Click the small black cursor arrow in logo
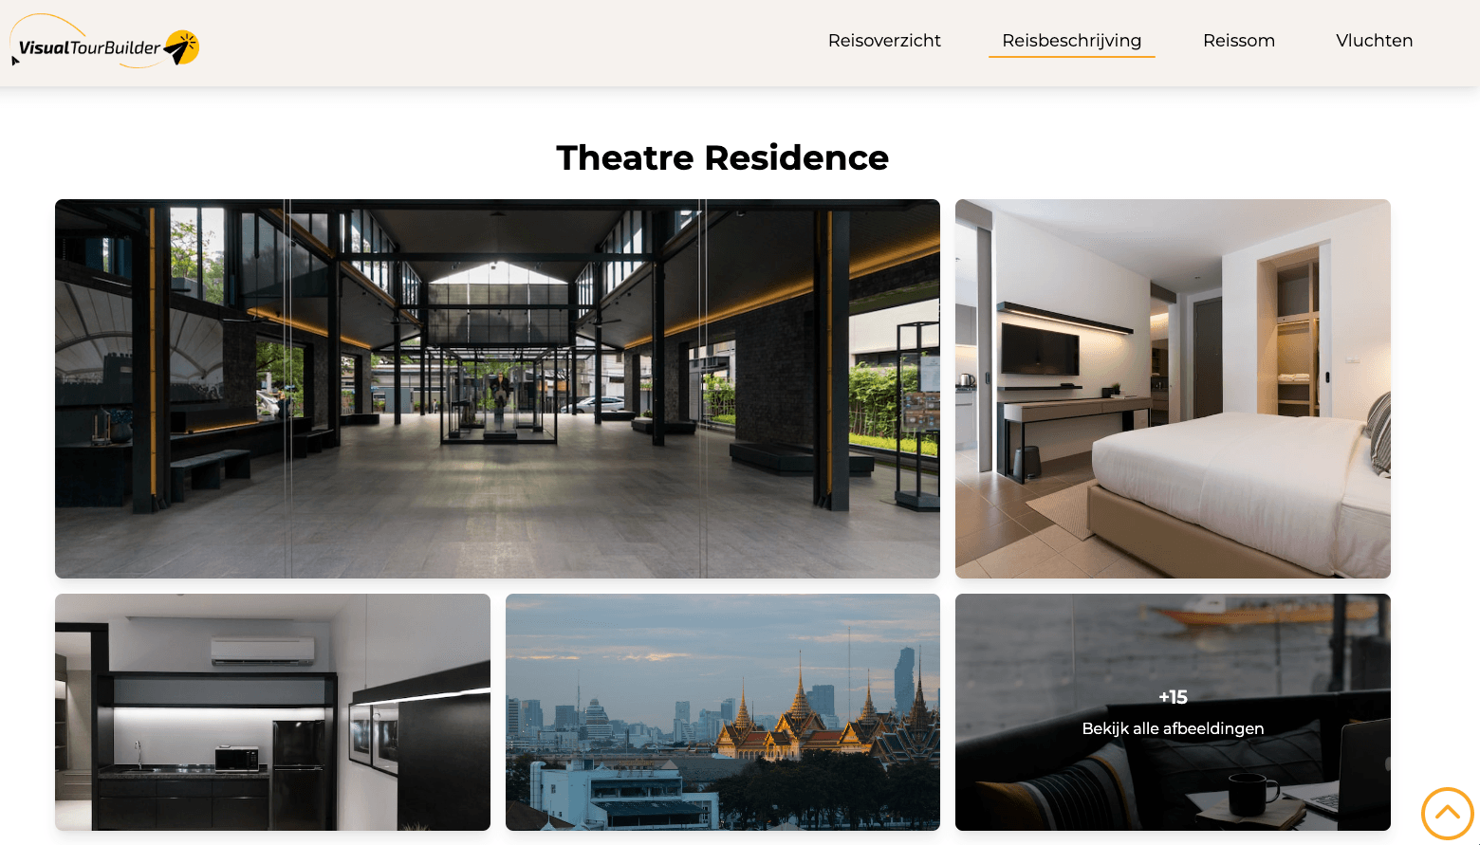 pyautogui.click(x=15, y=61)
